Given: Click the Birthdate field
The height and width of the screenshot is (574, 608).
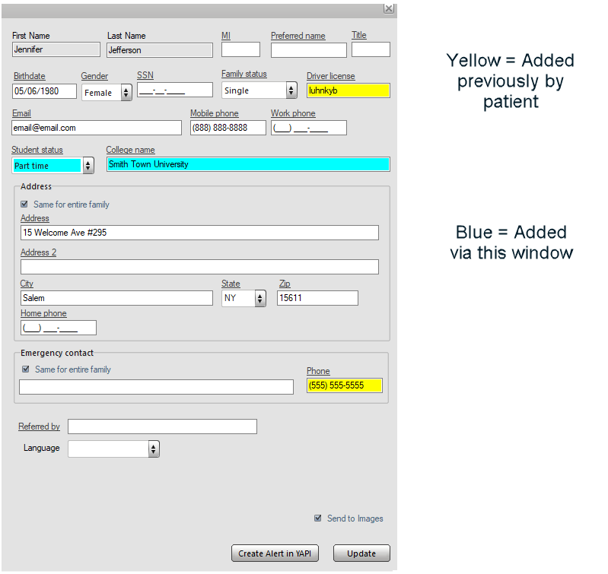Looking at the screenshot, I should click(45, 91).
